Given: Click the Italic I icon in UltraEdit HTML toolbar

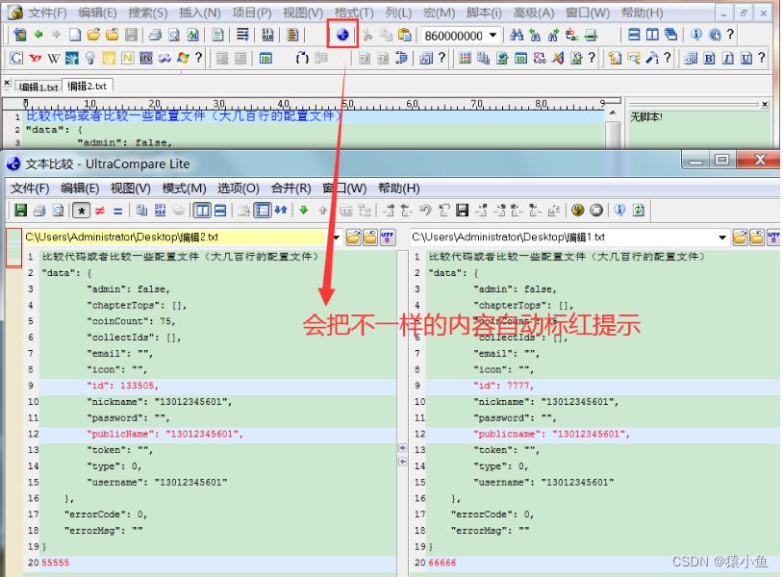Looking at the screenshot, I should (x=727, y=58).
